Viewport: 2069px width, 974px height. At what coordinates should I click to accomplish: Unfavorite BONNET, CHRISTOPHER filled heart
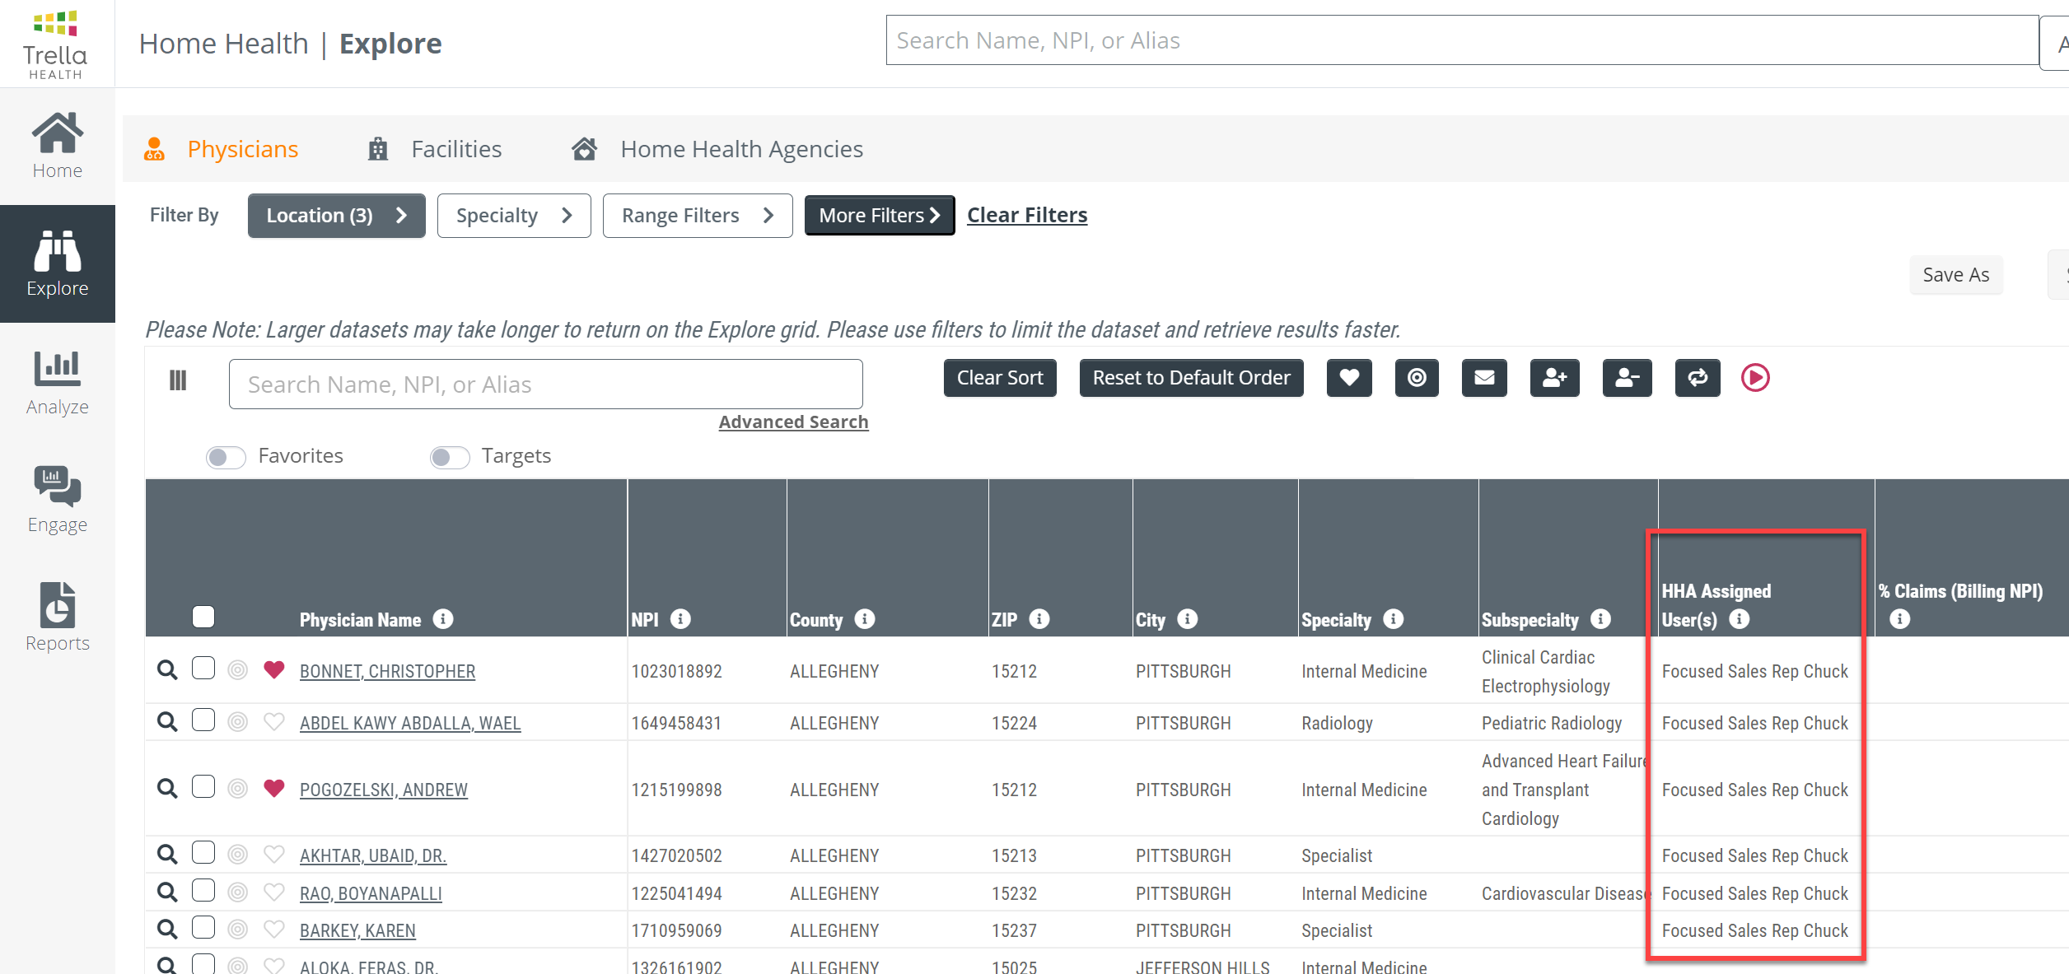tap(274, 669)
